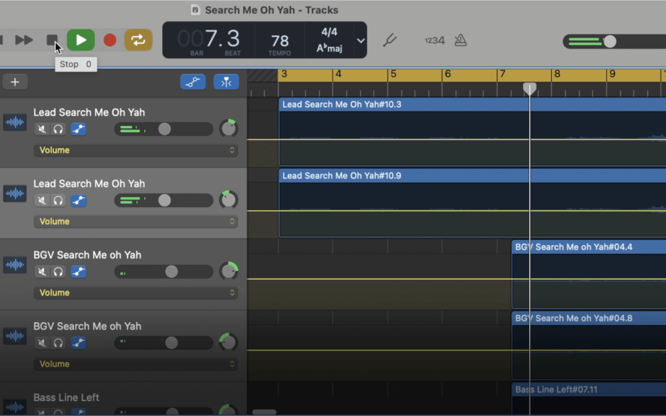Screen dimensions: 666x416
Task: Toggle automation on second BGV track
Action: click(x=78, y=343)
